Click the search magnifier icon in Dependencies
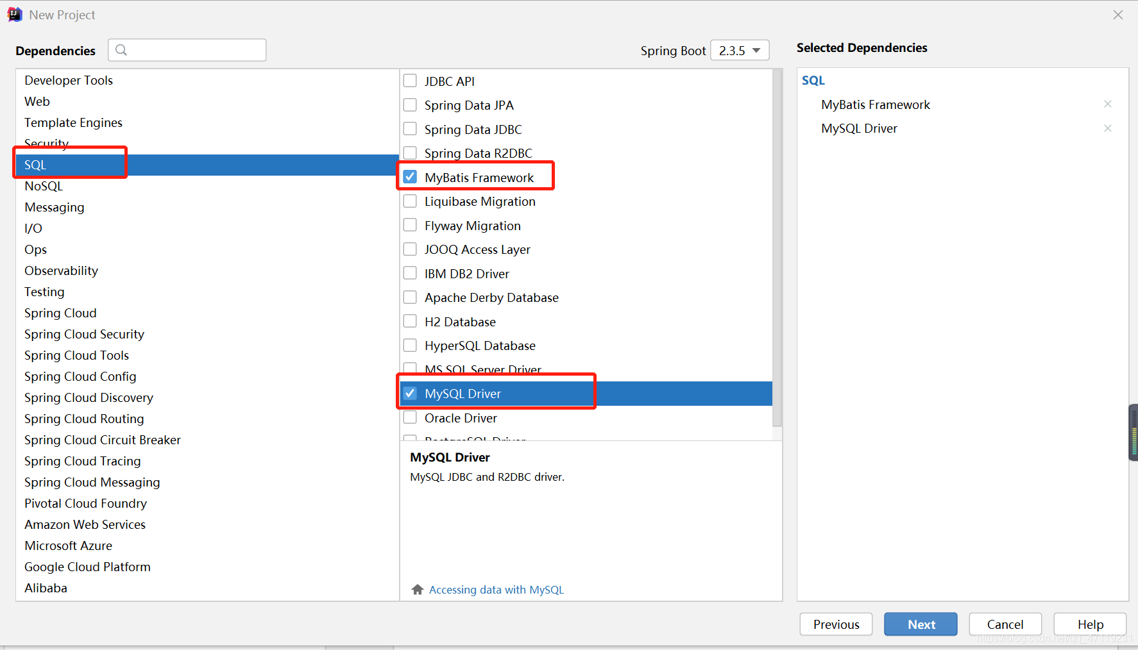The width and height of the screenshot is (1138, 650). pyautogui.click(x=121, y=50)
